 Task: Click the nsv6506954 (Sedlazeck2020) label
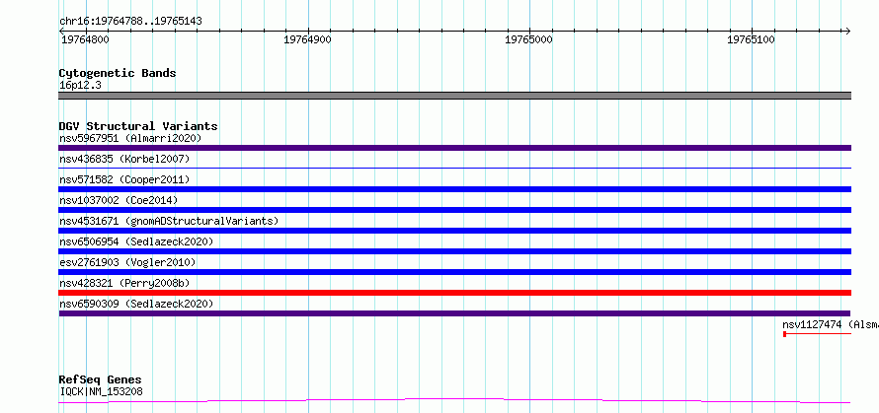[136, 241]
